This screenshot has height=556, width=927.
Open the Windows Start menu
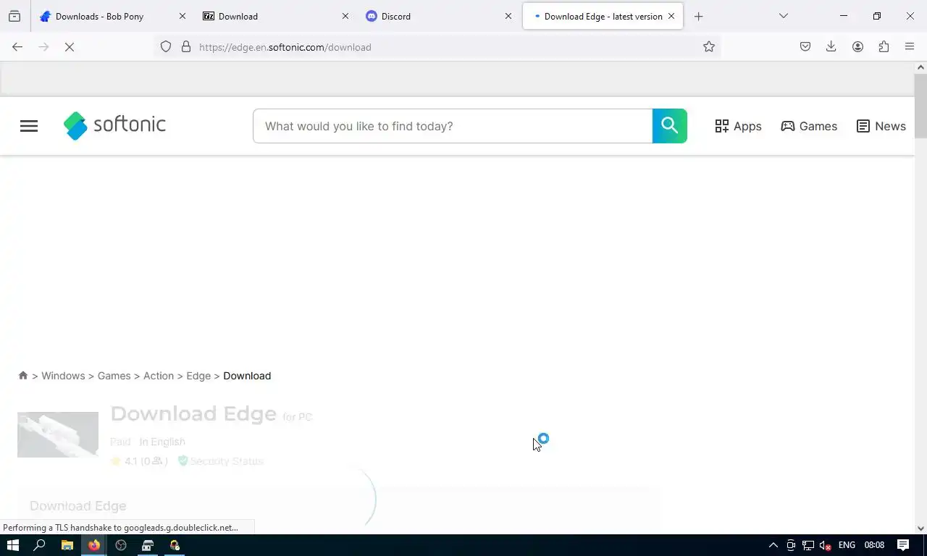(12, 545)
